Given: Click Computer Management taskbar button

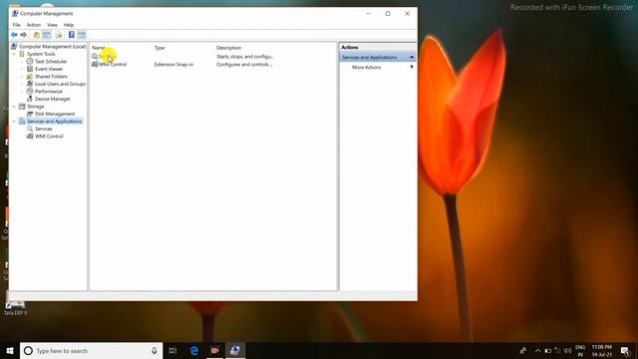Looking at the screenshot, I should click(235, 350).
